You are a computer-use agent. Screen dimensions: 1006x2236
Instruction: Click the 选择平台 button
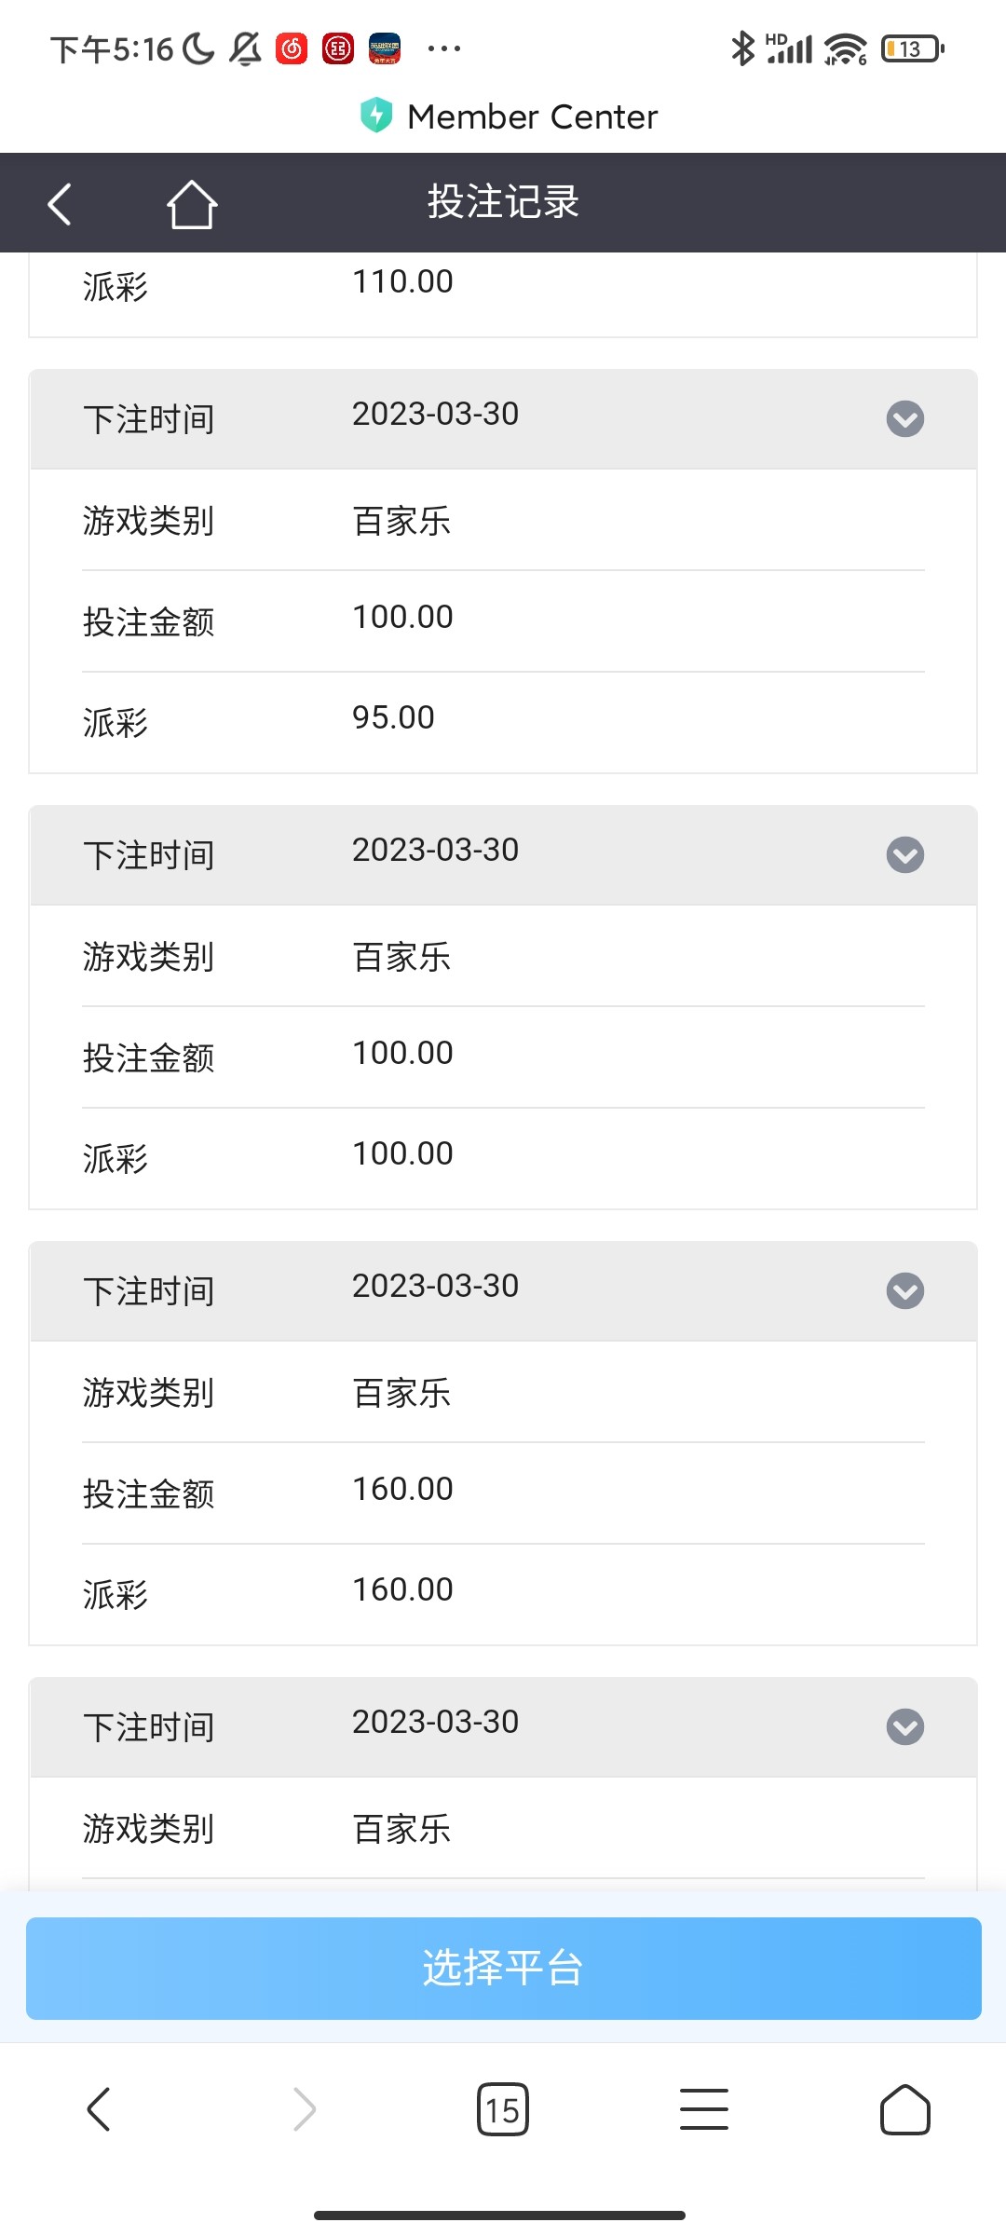click(x=503, y=1968)
